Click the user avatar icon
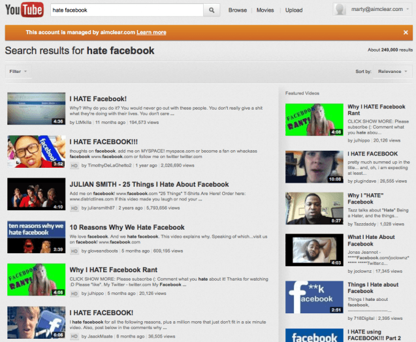416x342 pixels. 340,10
